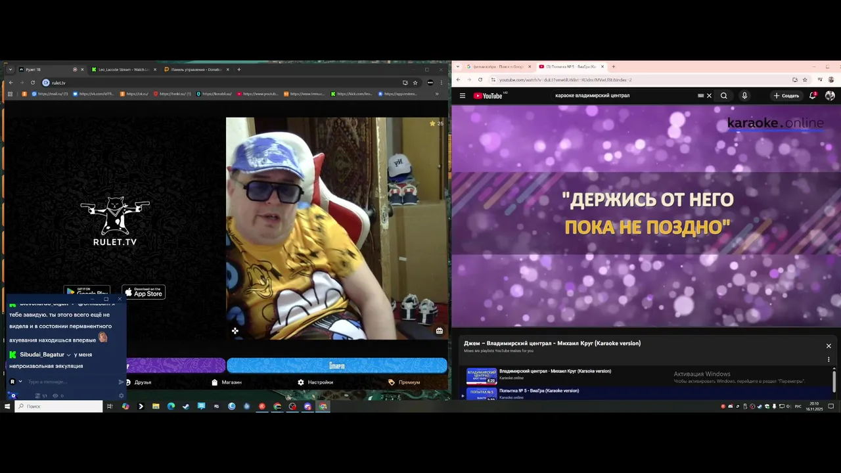
Task: Open the apps grid in bookmarks bar
Action: [x=10, y=94]
